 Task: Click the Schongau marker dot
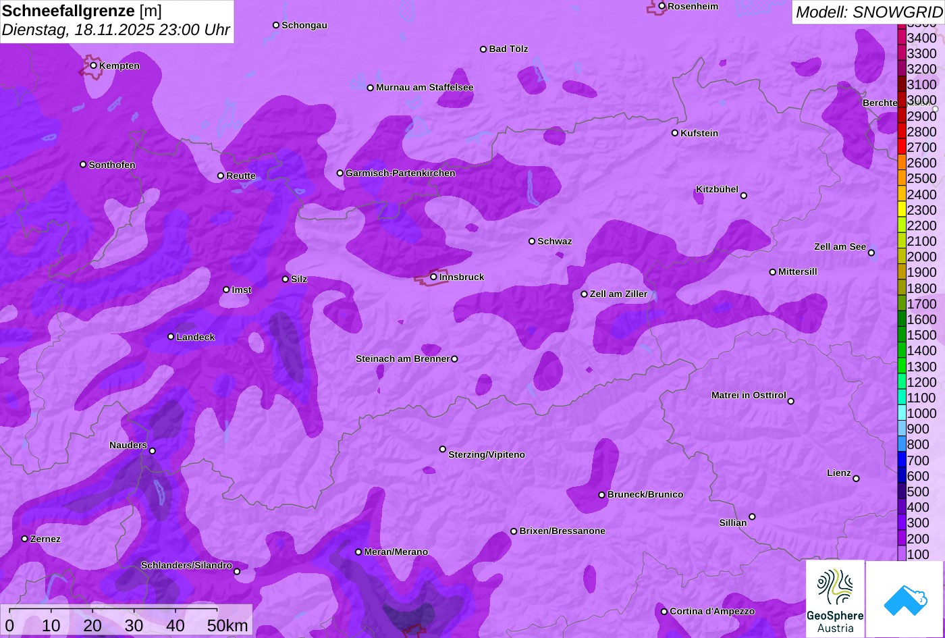[x=275, y=25]
